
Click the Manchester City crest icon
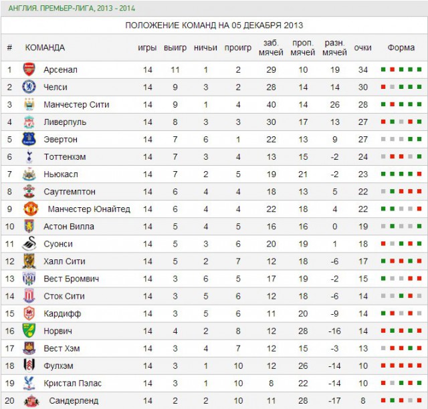coord(29,104)
